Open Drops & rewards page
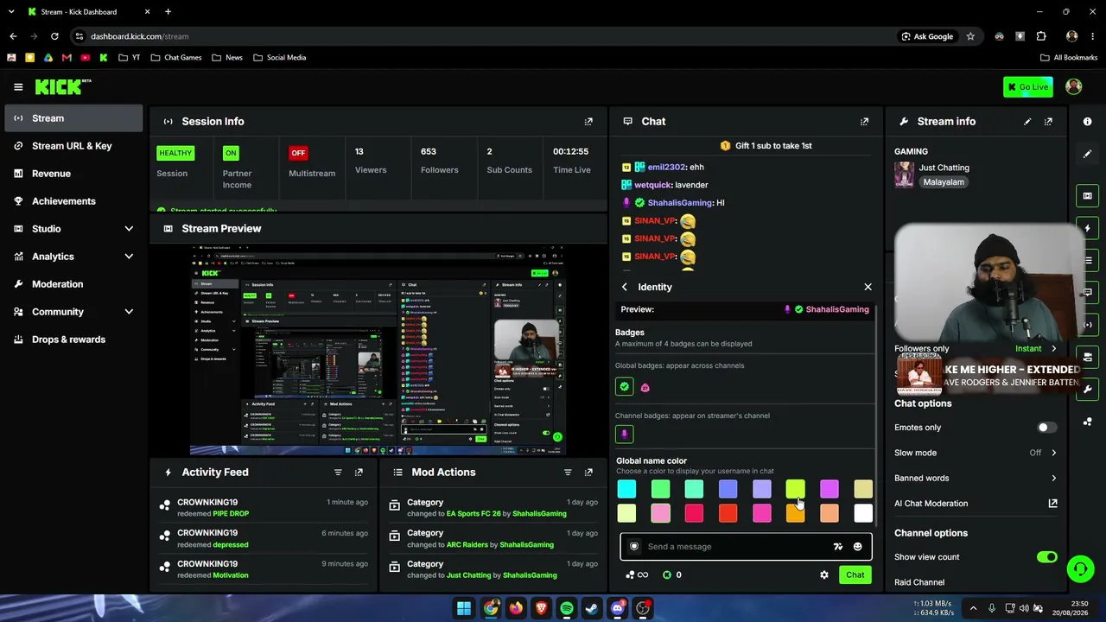Viewport: 1106px width, 622px height. 73,340
